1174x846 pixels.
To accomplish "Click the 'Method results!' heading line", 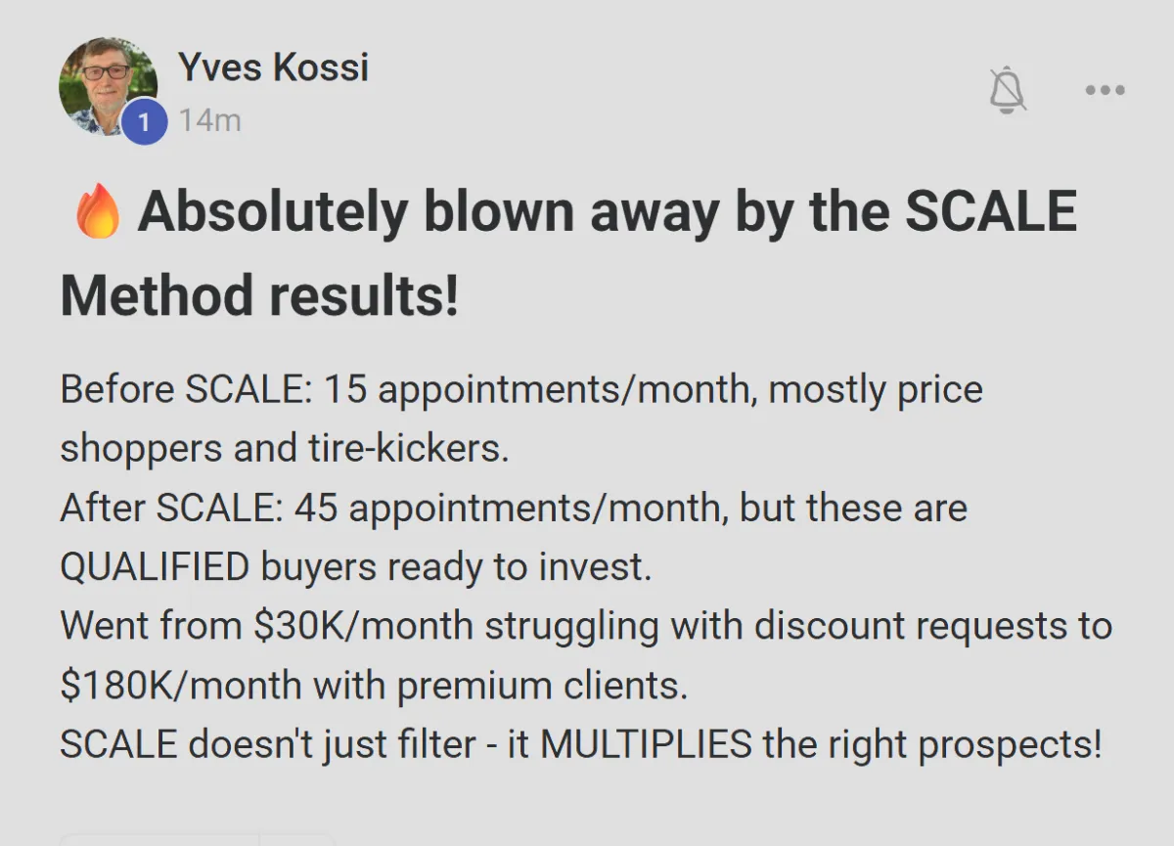I will 259,295.
